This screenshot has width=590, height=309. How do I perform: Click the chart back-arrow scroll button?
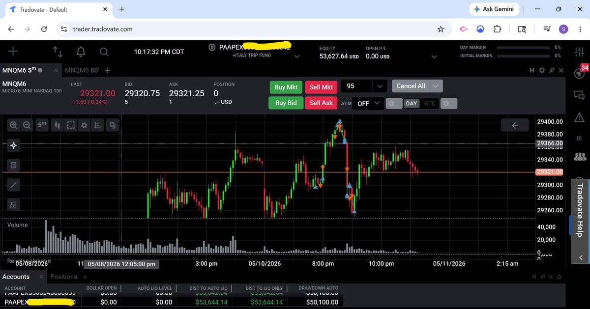click(515, 125)
